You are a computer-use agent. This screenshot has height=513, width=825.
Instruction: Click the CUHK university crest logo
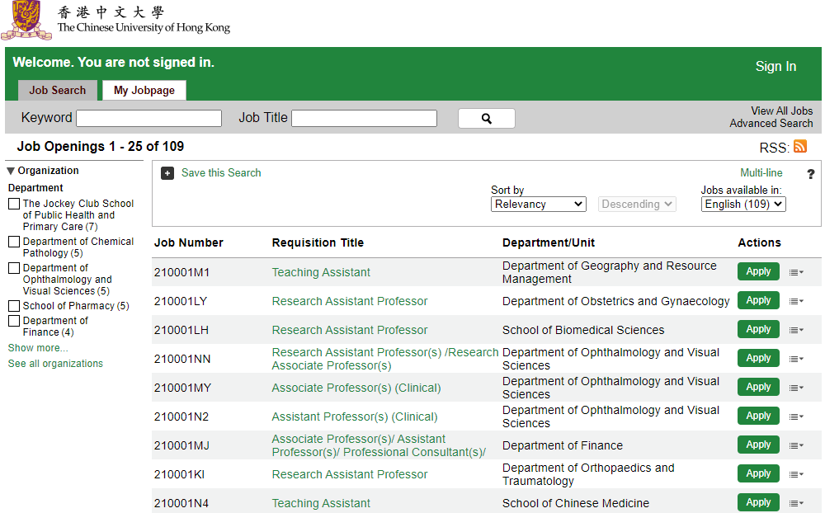[x=26, y=20]
